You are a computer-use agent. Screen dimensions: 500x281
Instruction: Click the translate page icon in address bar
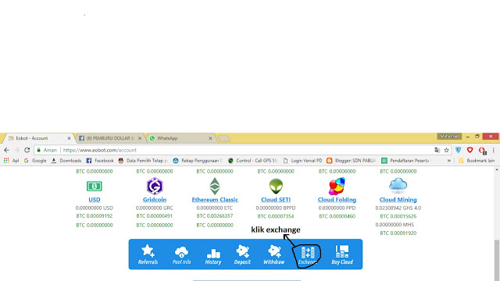click(x=437, y=150)
